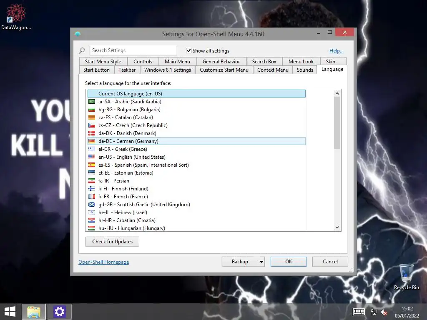
Task: Click the Bulgaria flag icon
Action: tap(92, 110)
